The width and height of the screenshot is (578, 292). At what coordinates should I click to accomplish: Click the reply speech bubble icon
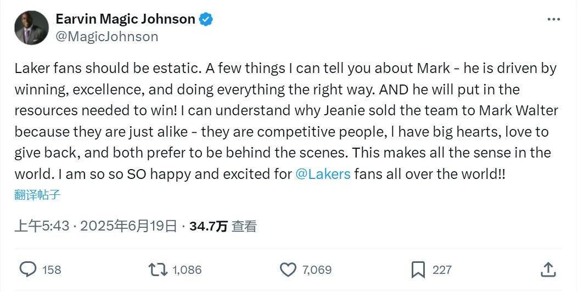(x=28, y=269)
